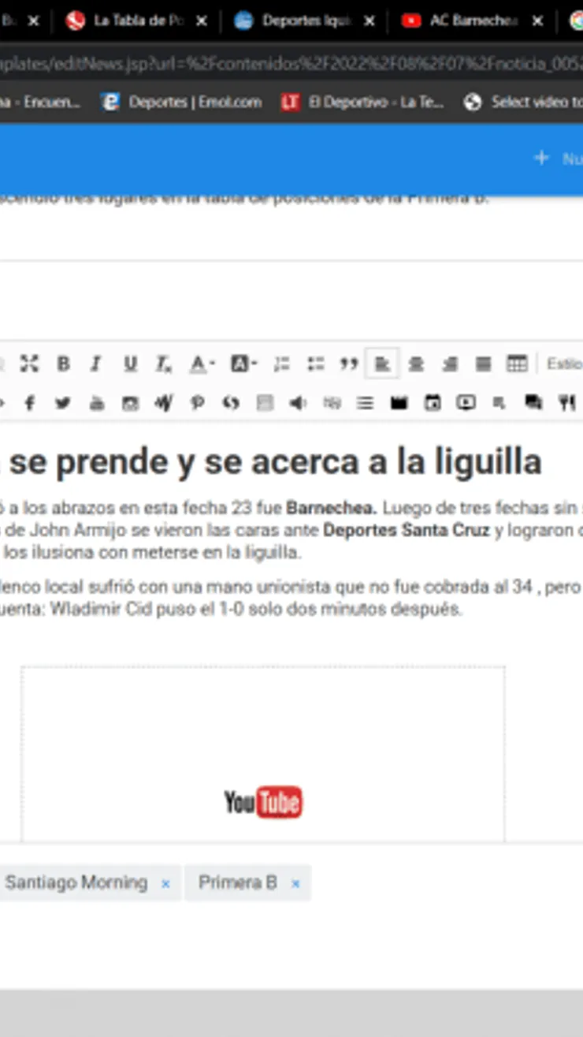Toggle bold formatting in editor toolbar
This screenshot has height=1037, width=583.
[63, 364]
